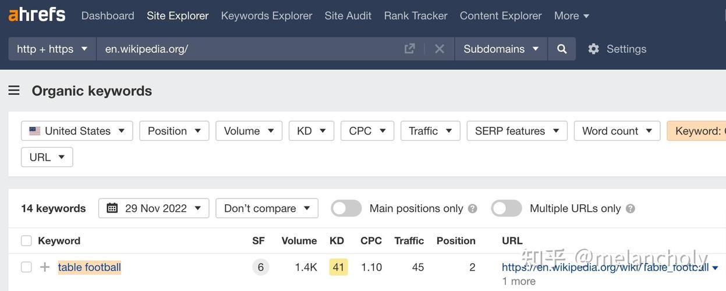The width and height of the screenshot is (726, 291).
Task: Open Site Audit
Action: [x=348, y=16]
